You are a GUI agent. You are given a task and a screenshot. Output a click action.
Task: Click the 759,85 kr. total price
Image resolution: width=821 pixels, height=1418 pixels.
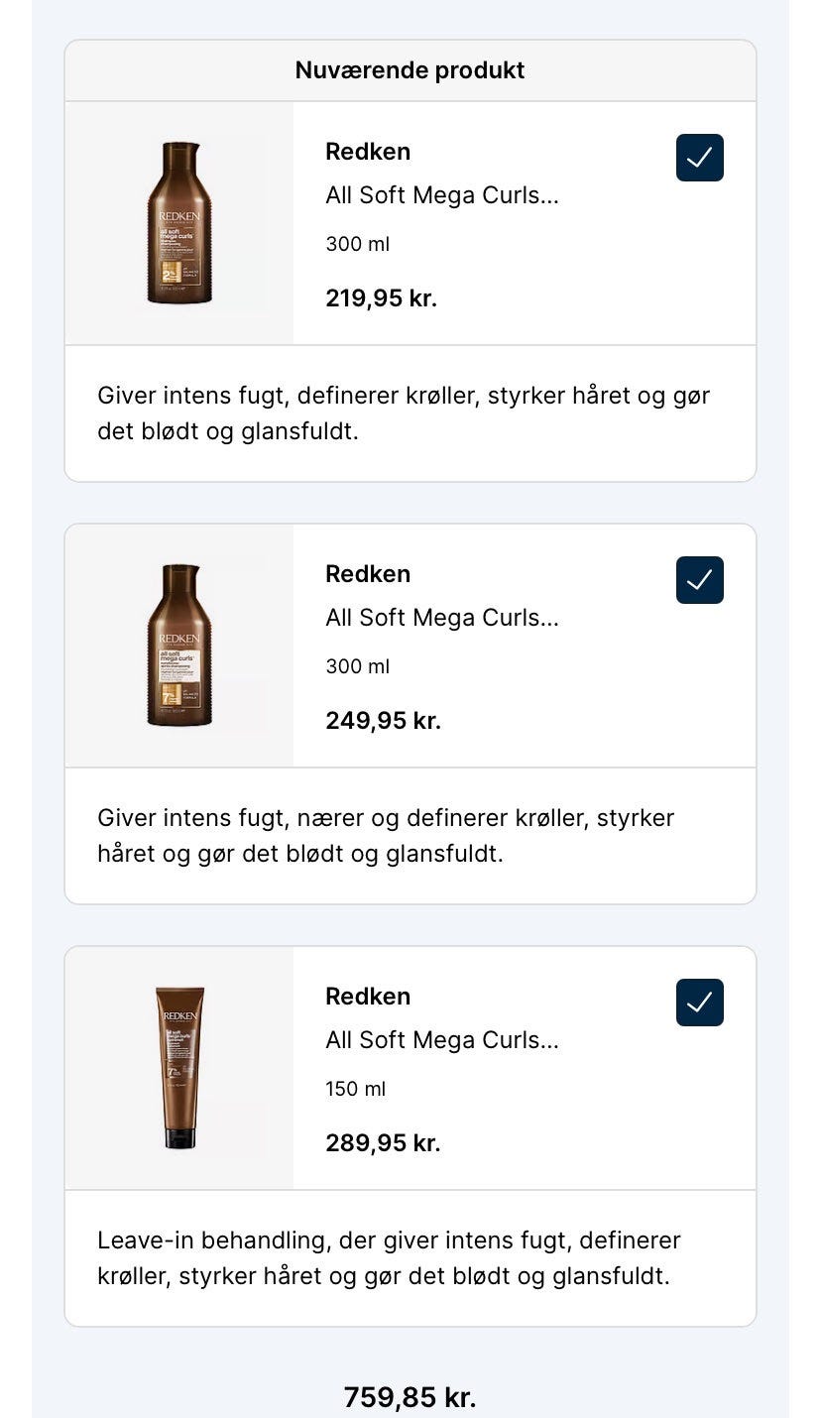(x=410, y=1397)
